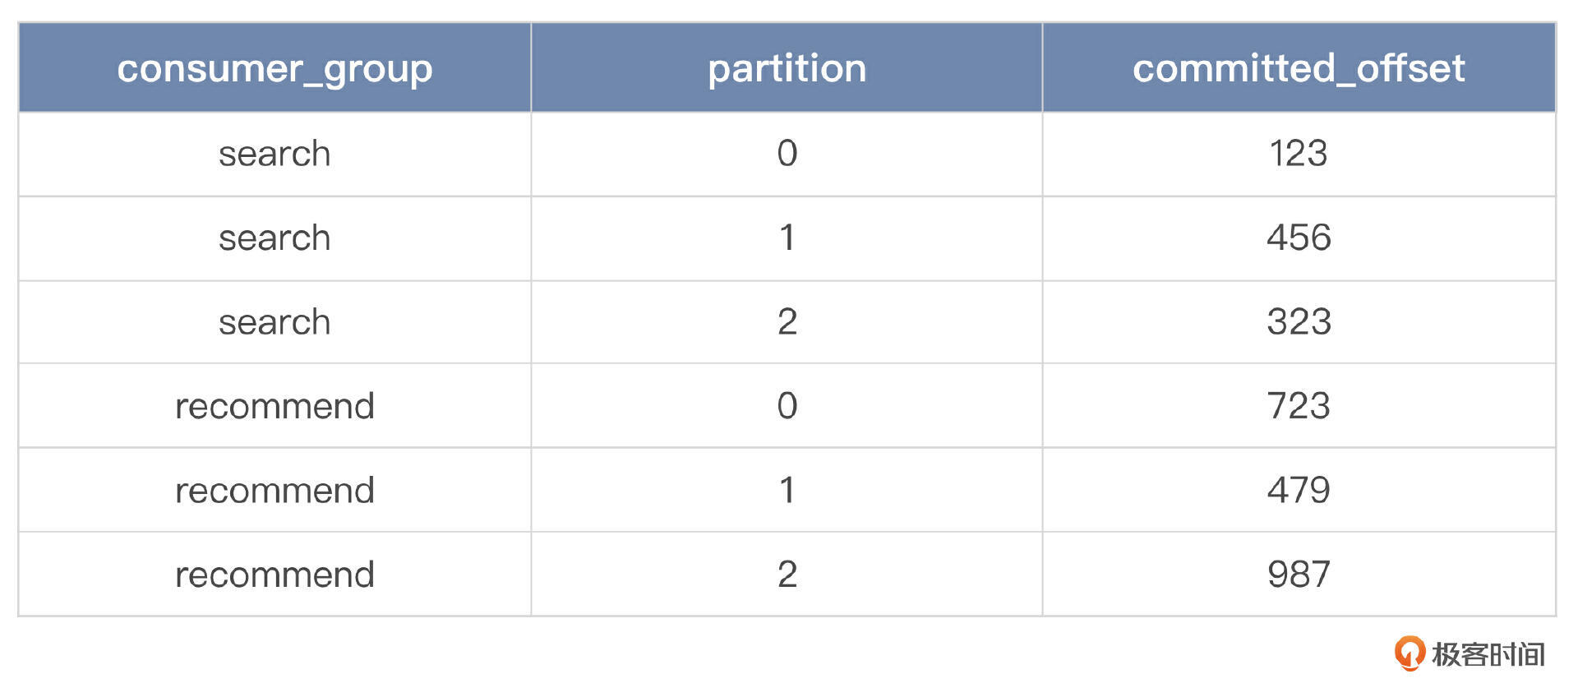Click the committed offset value 456
This screenshot has width=1578, height=697.
1299,238
